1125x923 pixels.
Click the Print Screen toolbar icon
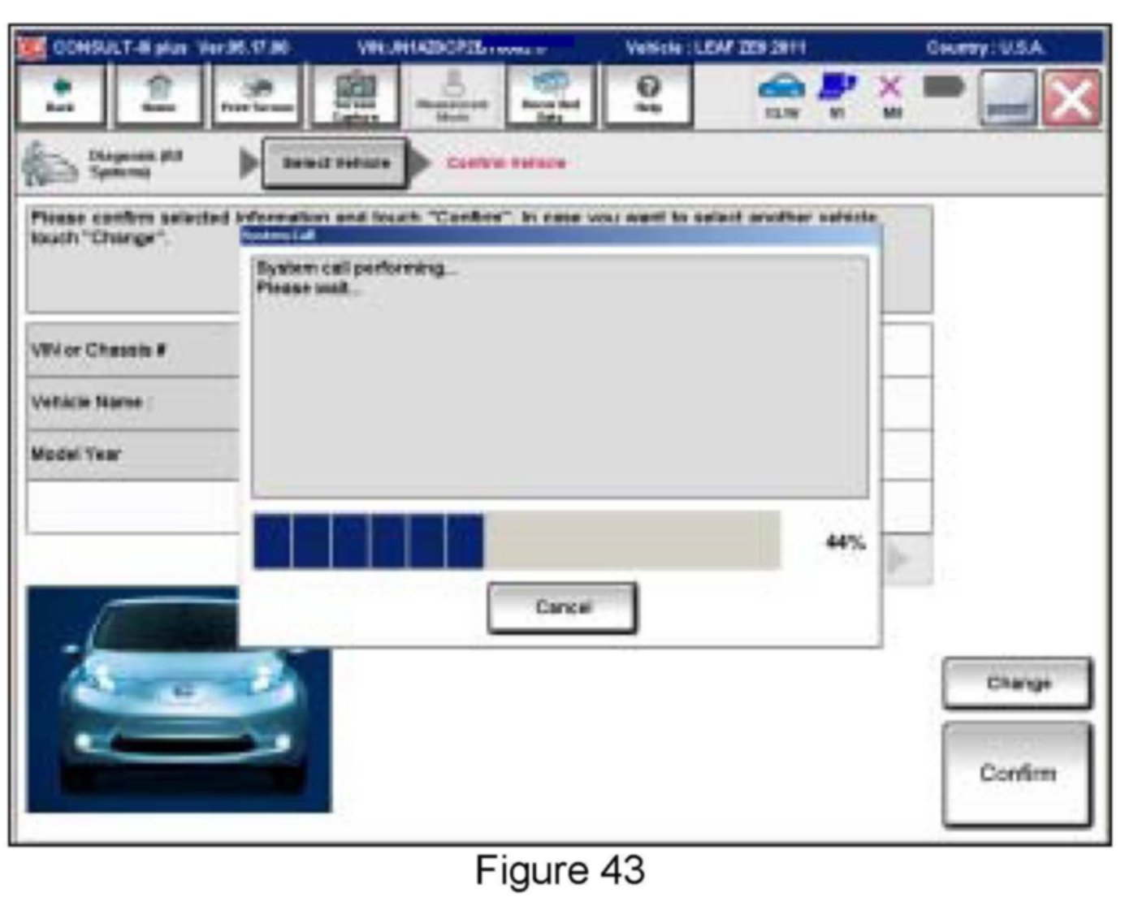coord(256,96)
